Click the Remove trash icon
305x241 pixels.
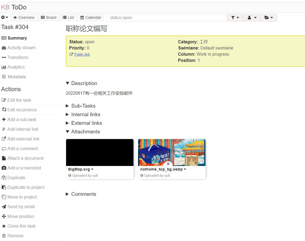point(4,236)
